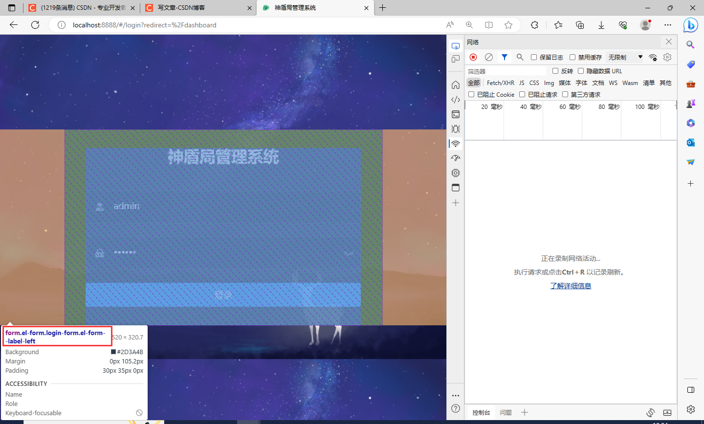Enable Disable cache (禁用缓存) checkbox
Screen dimensions: 704x424
click(x=572, y=57)
